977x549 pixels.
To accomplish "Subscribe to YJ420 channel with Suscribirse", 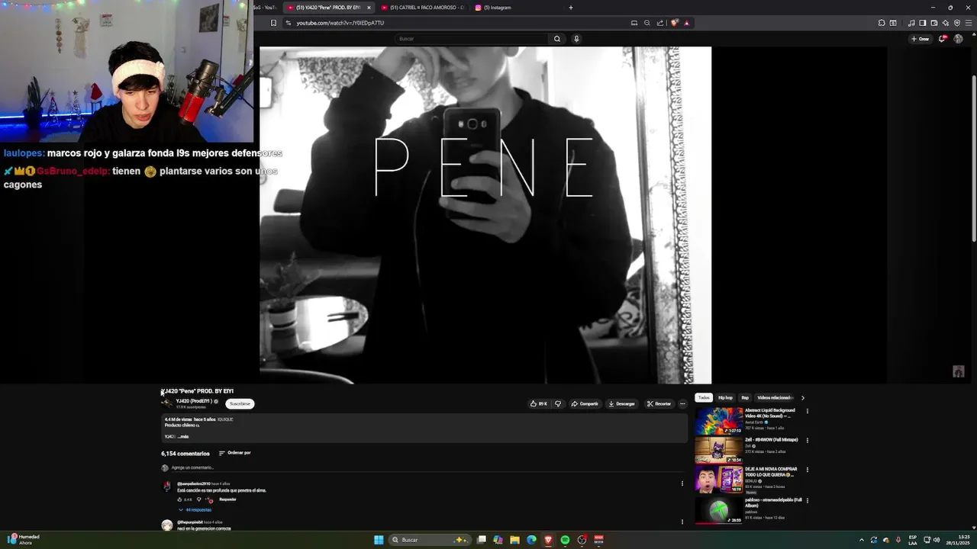I will [240, 403].
